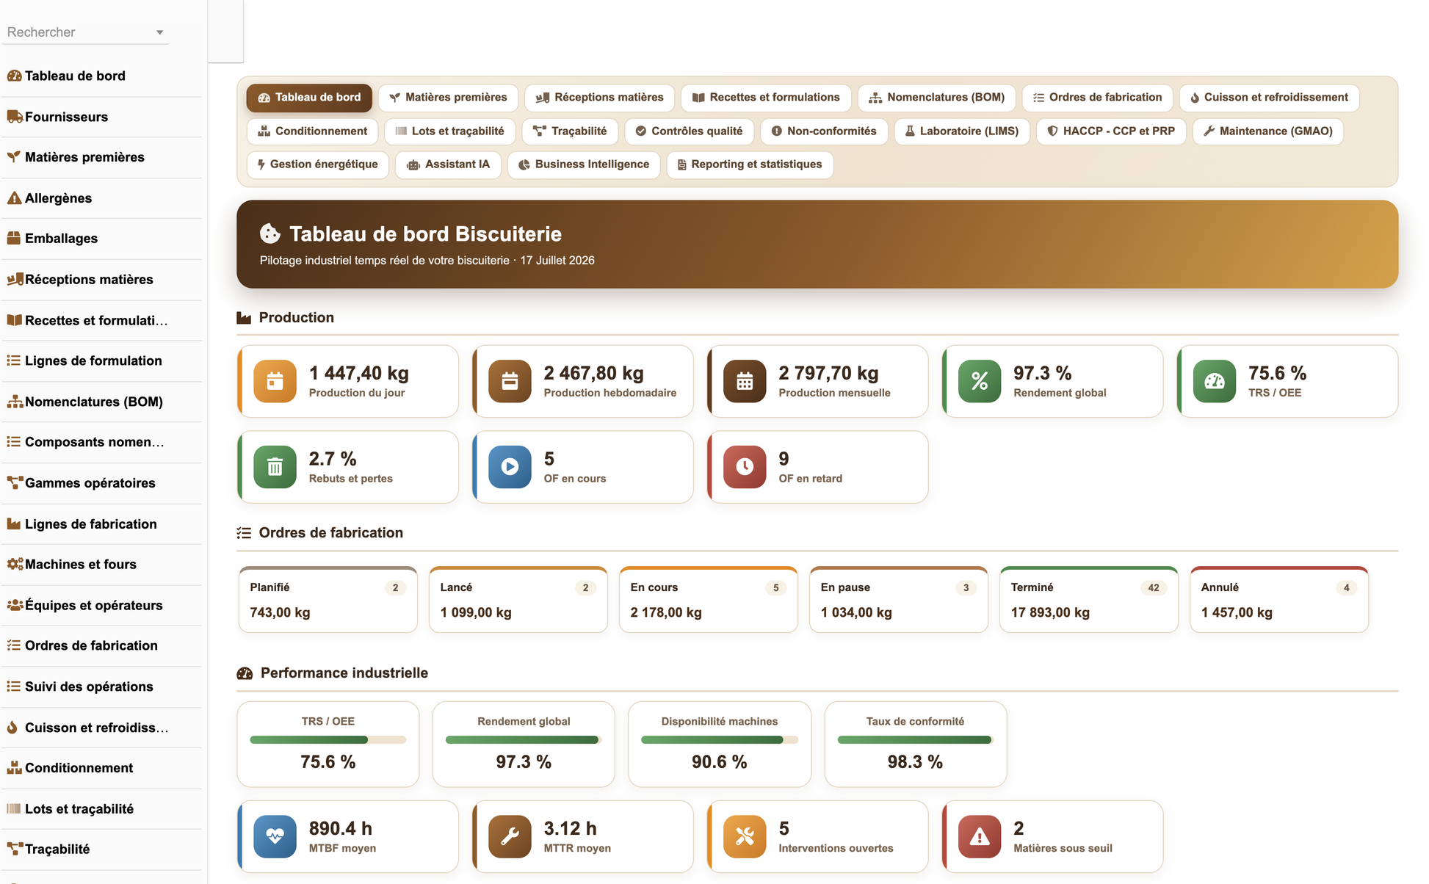1429x884 pixels.
Task: Open the Réceptions matières tab
Action: pos(599,98)
